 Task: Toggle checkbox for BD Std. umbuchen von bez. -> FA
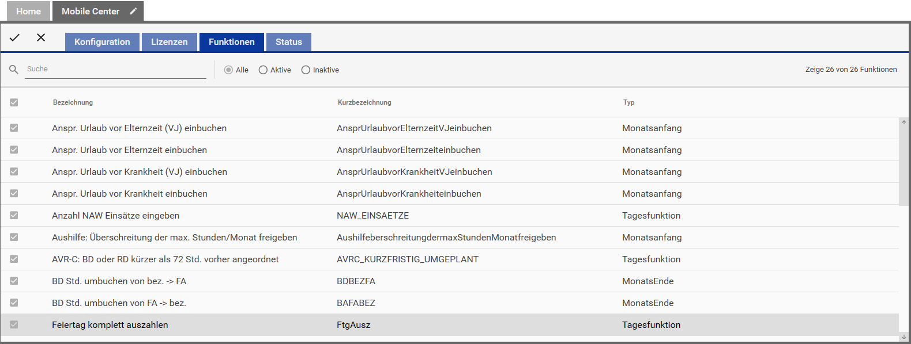tap(14, 281)
